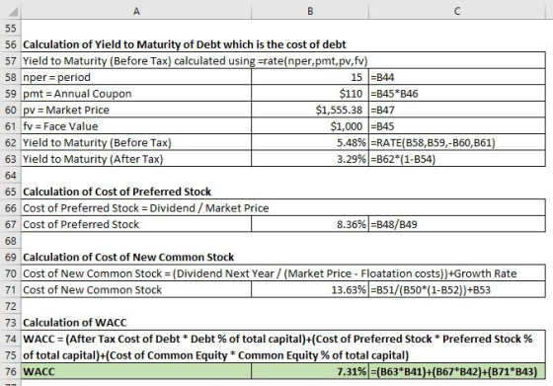The image size is (553, 386).
Task: Click formula text =B45*B46
Action: (395, 94)
